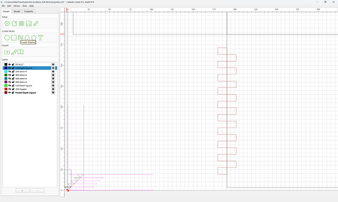Click the cyan 20% 6mm V color swatch
The image size is (338, 202).
coord(6,72)
